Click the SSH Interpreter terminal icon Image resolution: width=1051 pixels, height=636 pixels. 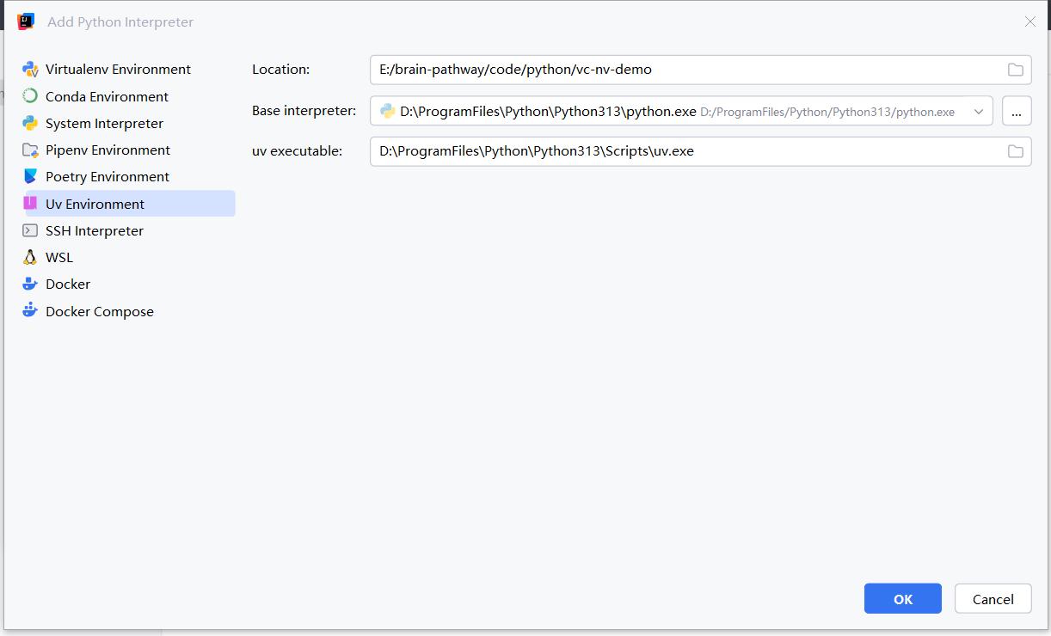click(x=30, y=230)
